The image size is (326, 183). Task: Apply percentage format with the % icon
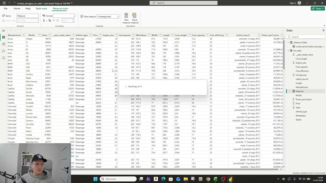pos(50,21)
